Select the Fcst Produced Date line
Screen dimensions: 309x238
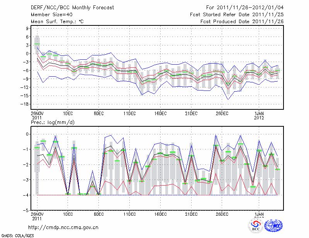242,22
